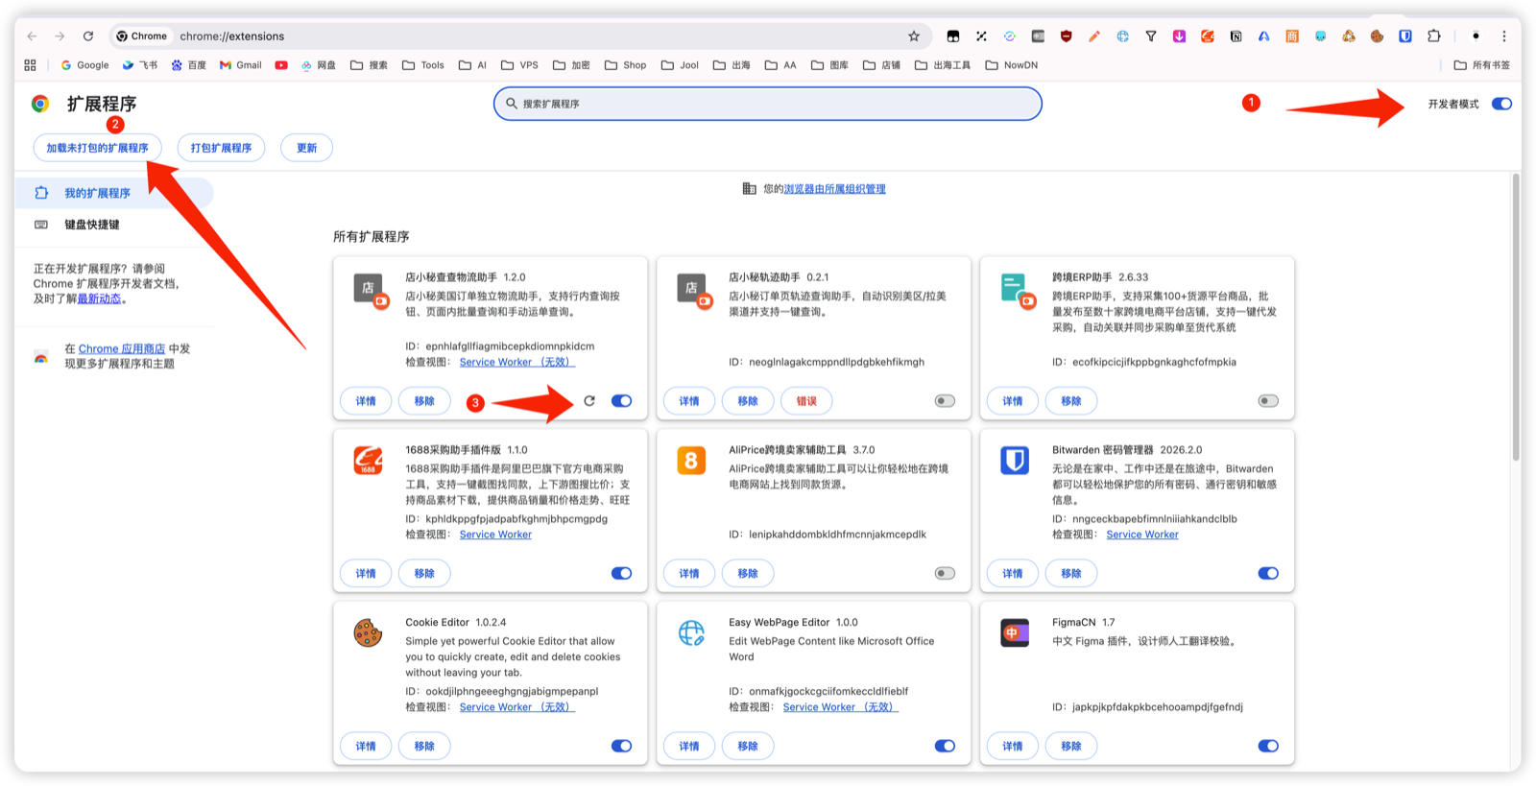Click the apps grid icon in bookmarks bar

(x=30, y=65)
